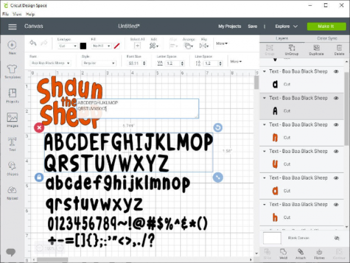Click inside the text edit box
The height and width of the screenshot is (263, 350).
137,108
